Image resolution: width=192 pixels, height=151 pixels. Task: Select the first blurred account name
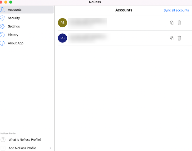click(88, 23)
